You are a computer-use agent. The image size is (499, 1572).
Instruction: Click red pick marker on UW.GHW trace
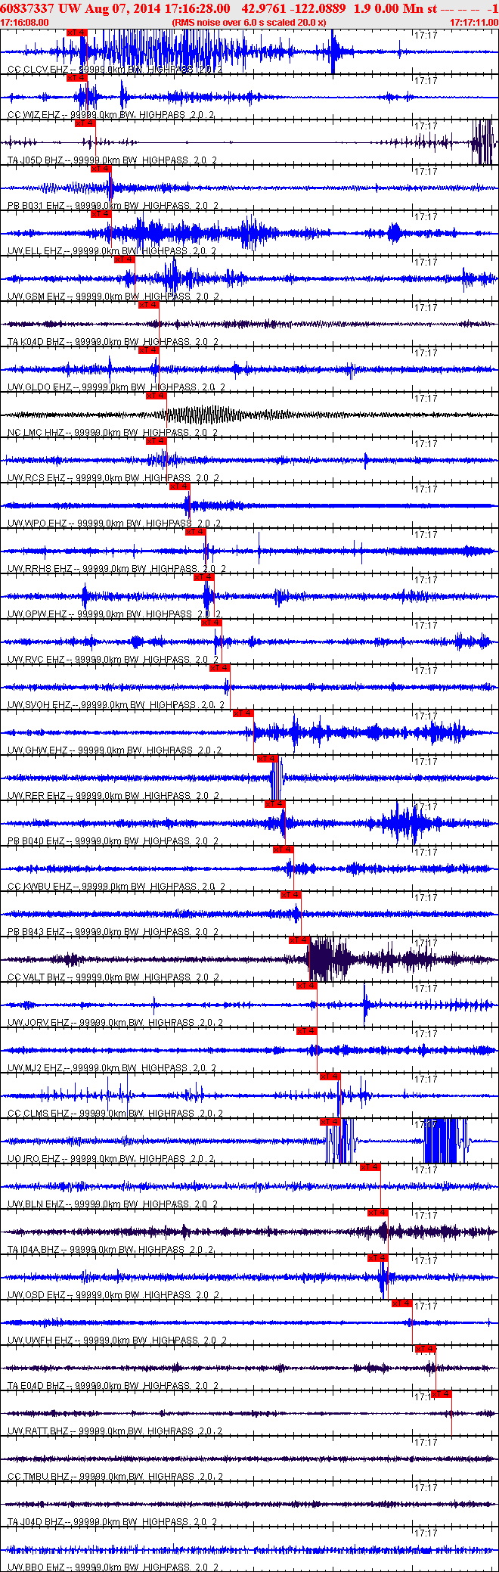pos(243,713)
